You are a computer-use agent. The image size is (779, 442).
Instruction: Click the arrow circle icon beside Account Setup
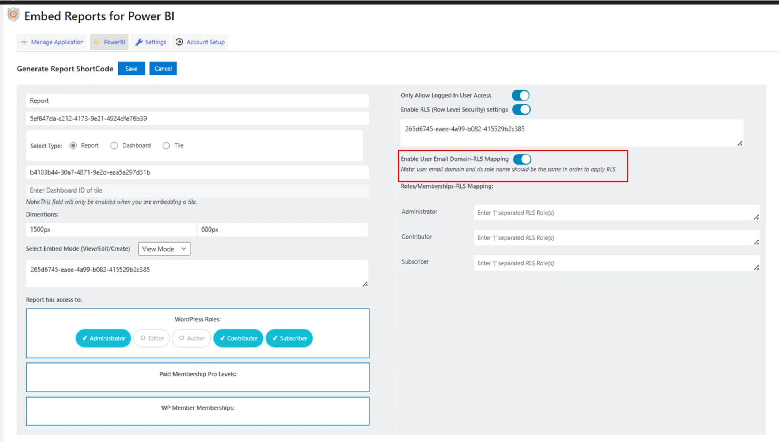(179, 42)
